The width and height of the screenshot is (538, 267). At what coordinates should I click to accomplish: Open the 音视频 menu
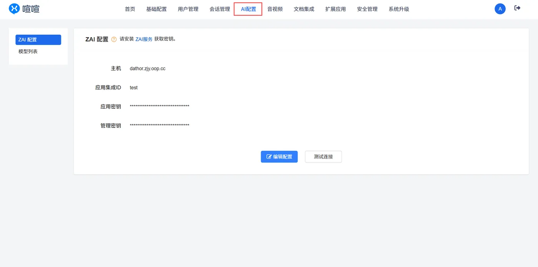click(275, 9)
